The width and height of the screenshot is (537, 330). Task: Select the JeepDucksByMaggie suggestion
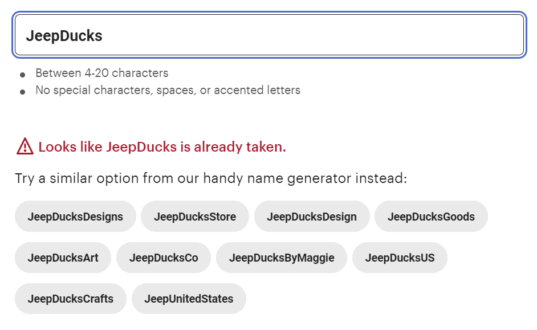point(282,258)
